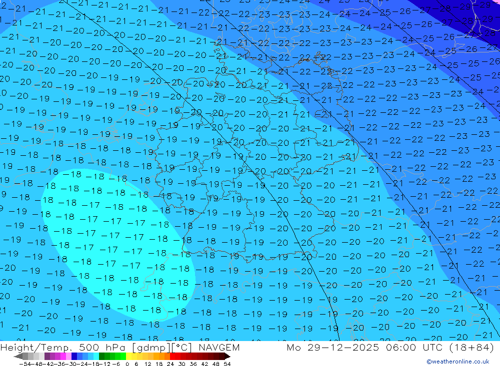
Task: Click the Height/Temp. 500 hPa title text
Action: pyautogui.click(x=61, y=348)
